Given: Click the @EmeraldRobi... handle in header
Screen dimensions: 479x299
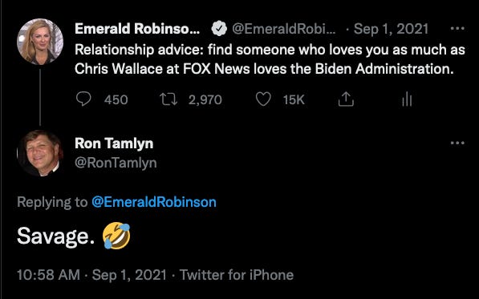Looking at the screenshot, I should pos(283,29).
